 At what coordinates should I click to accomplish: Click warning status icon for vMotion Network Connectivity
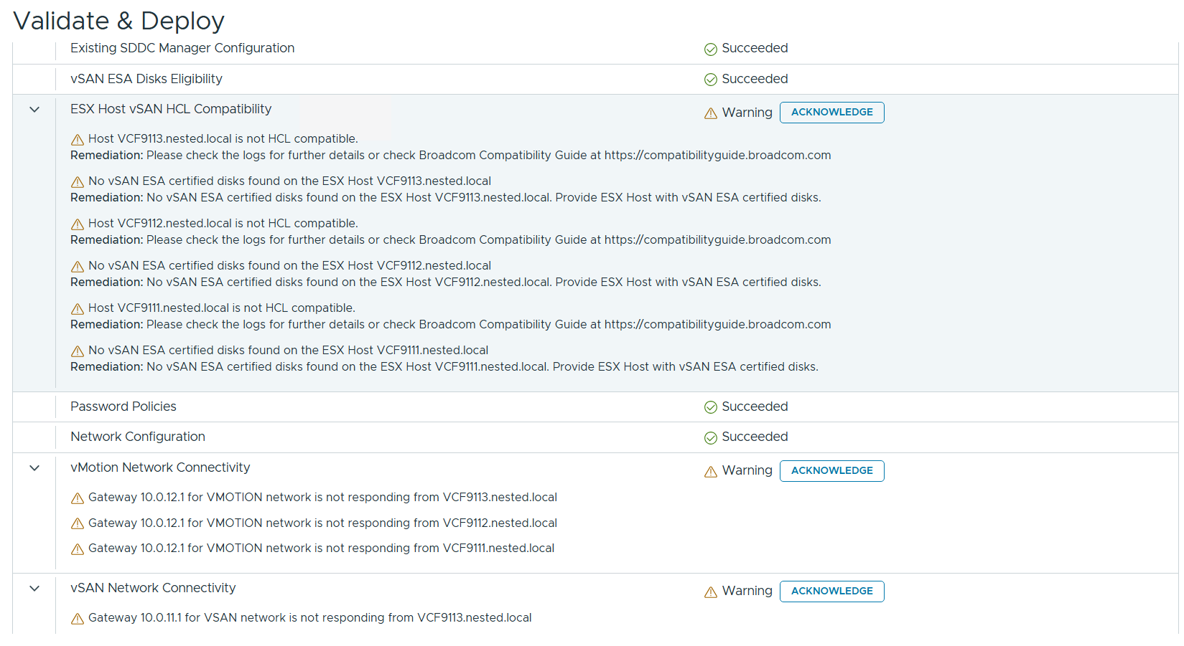coord(710,472)
